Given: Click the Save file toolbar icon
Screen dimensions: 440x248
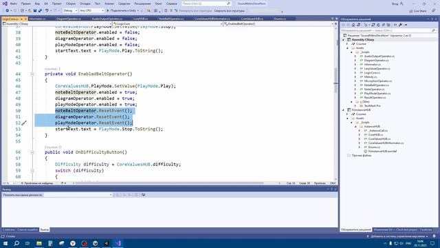Looking at the screenshot, I should pyautogui.click(x=35, y=11).
